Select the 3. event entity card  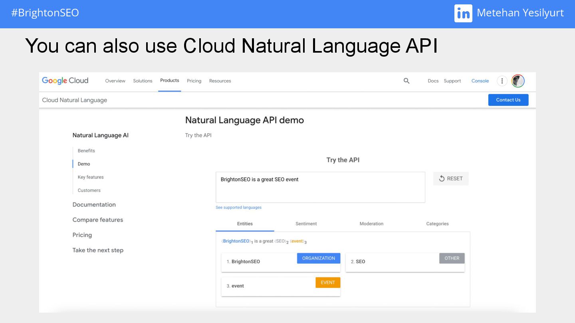pyautogui.click(x=281, y=286)
